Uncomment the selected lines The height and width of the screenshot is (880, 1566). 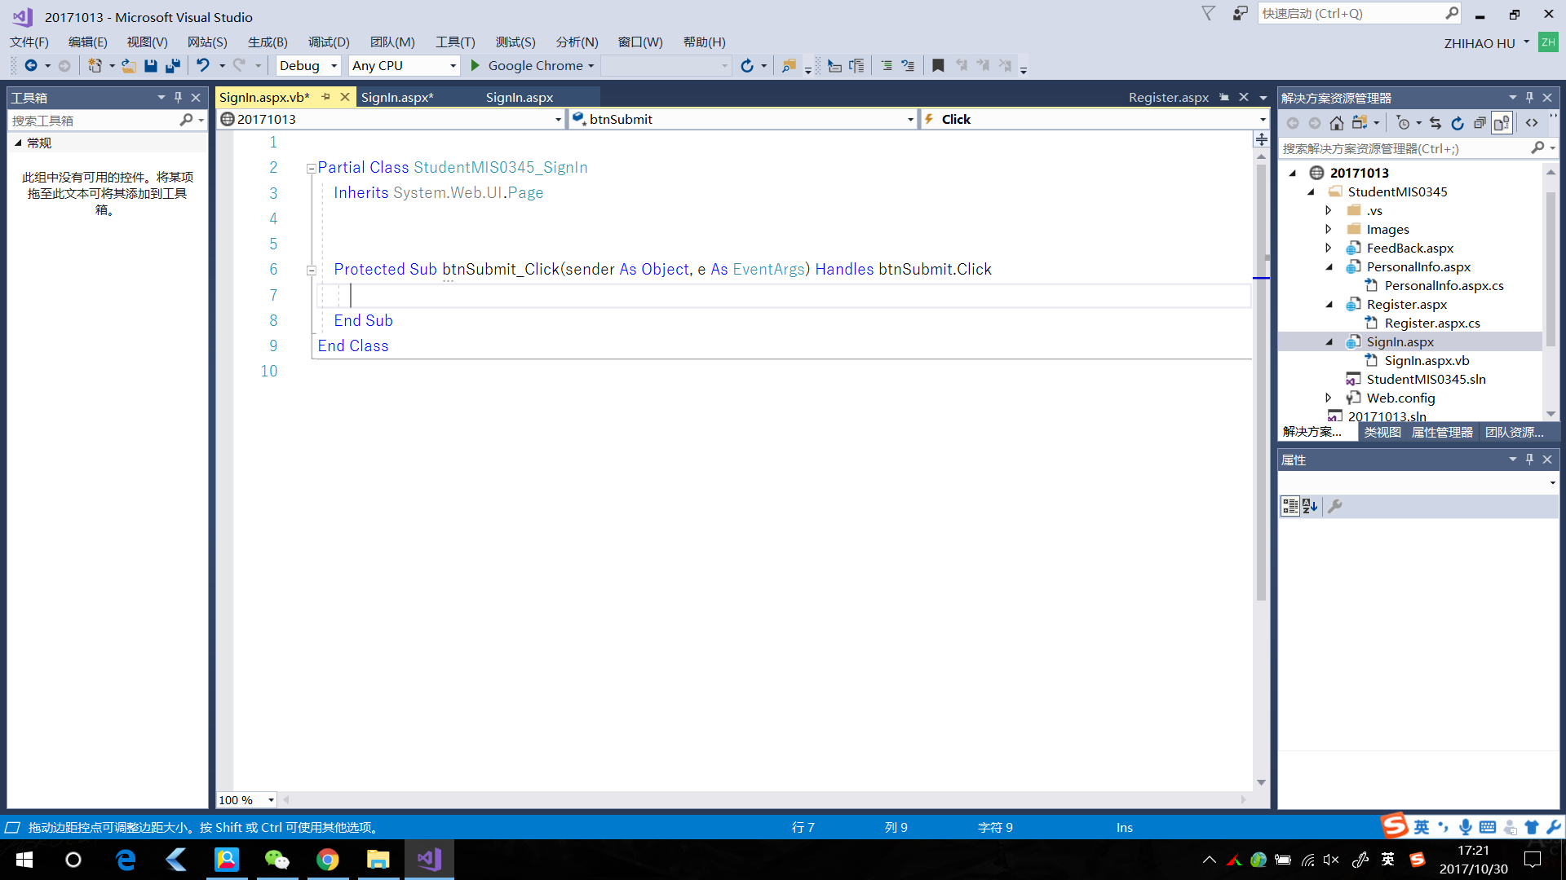click(x=908, y=66)
